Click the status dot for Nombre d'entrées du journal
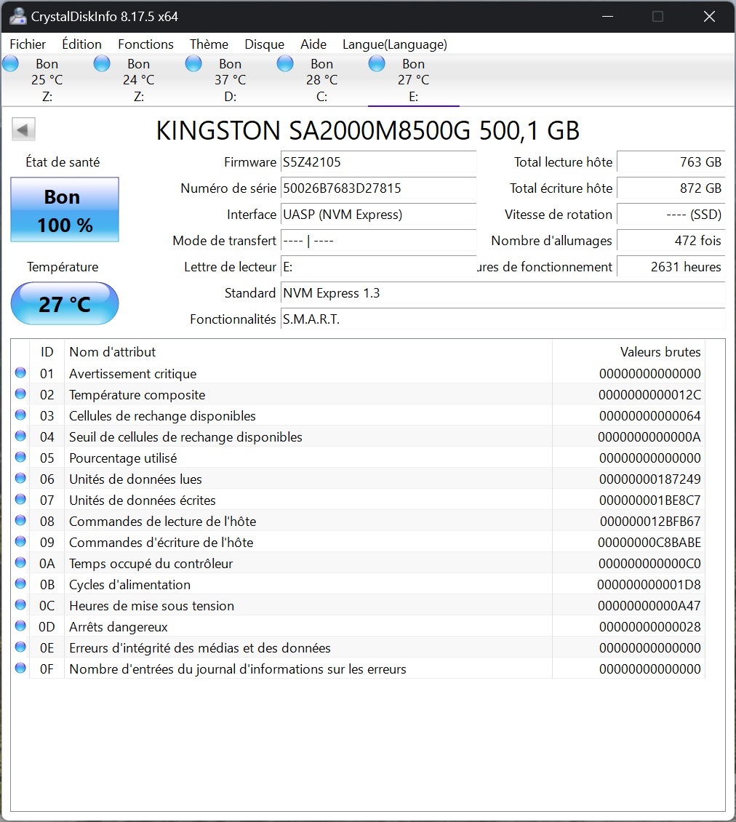The height and width of the screenshot is (822, 736). click(x=20, y=668)
